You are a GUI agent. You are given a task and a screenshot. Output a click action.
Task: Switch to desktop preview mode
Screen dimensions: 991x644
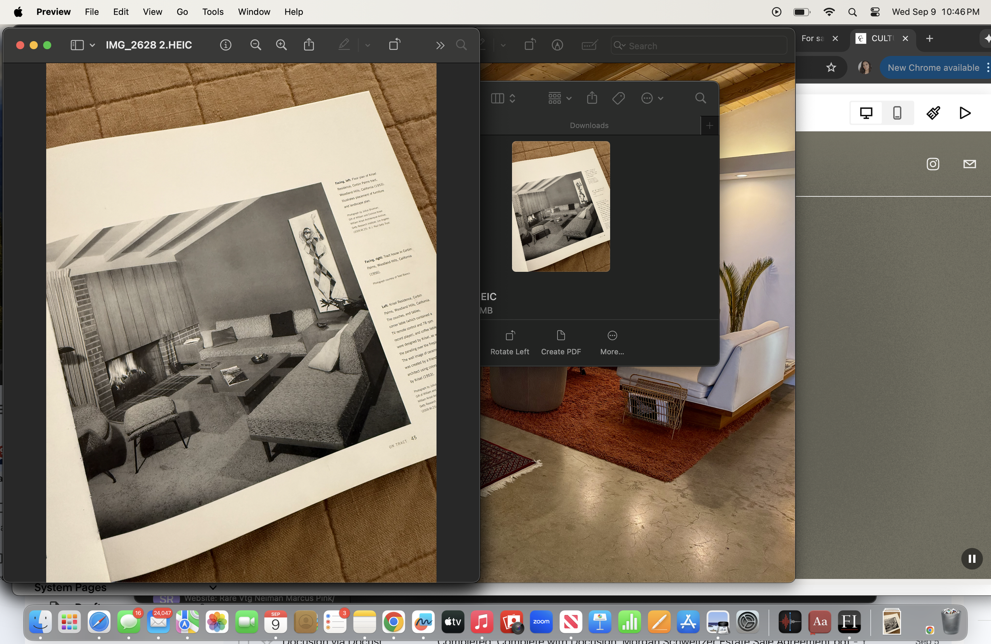[x=866, y=113]
